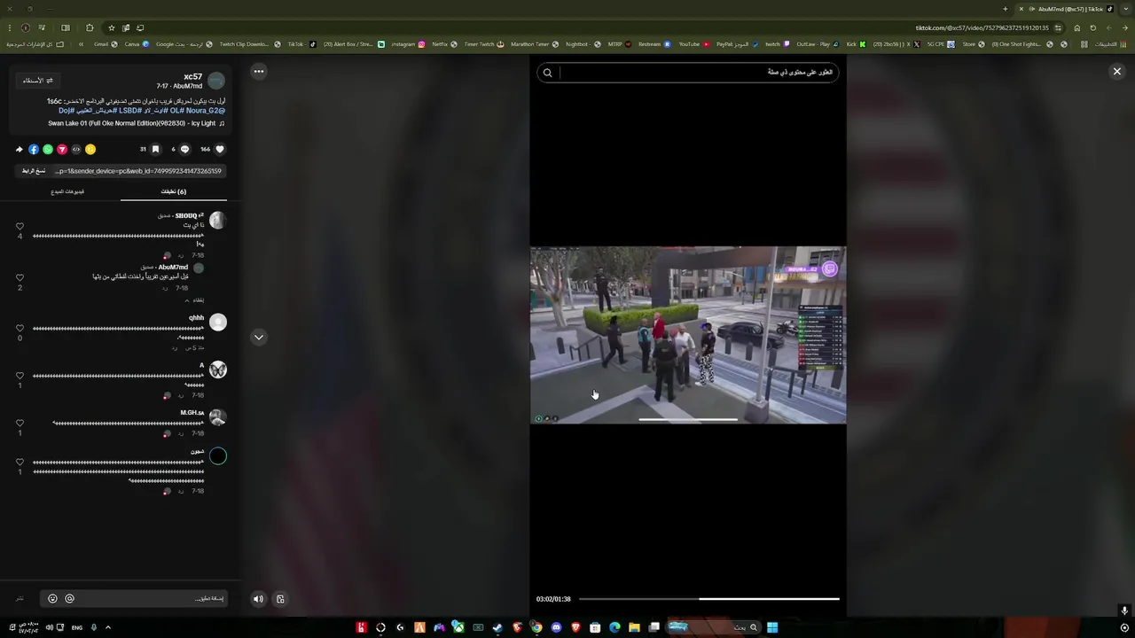Click the @ mention icon in the comment box
Image resolution: width=1135 pixels, height=638 pixels.
(x=69, y=599)
